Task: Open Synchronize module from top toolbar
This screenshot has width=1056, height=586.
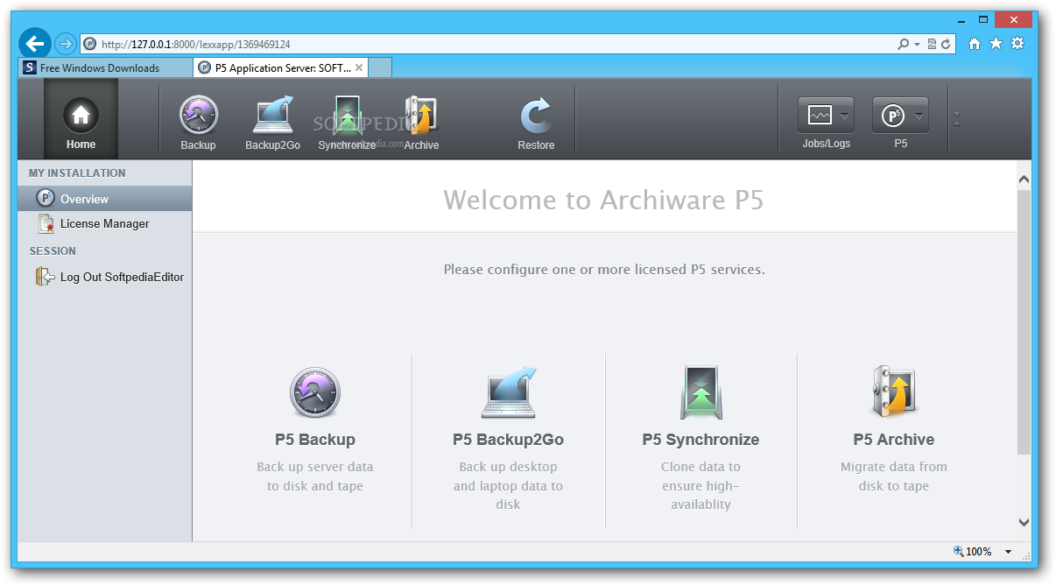Action: 347,123
